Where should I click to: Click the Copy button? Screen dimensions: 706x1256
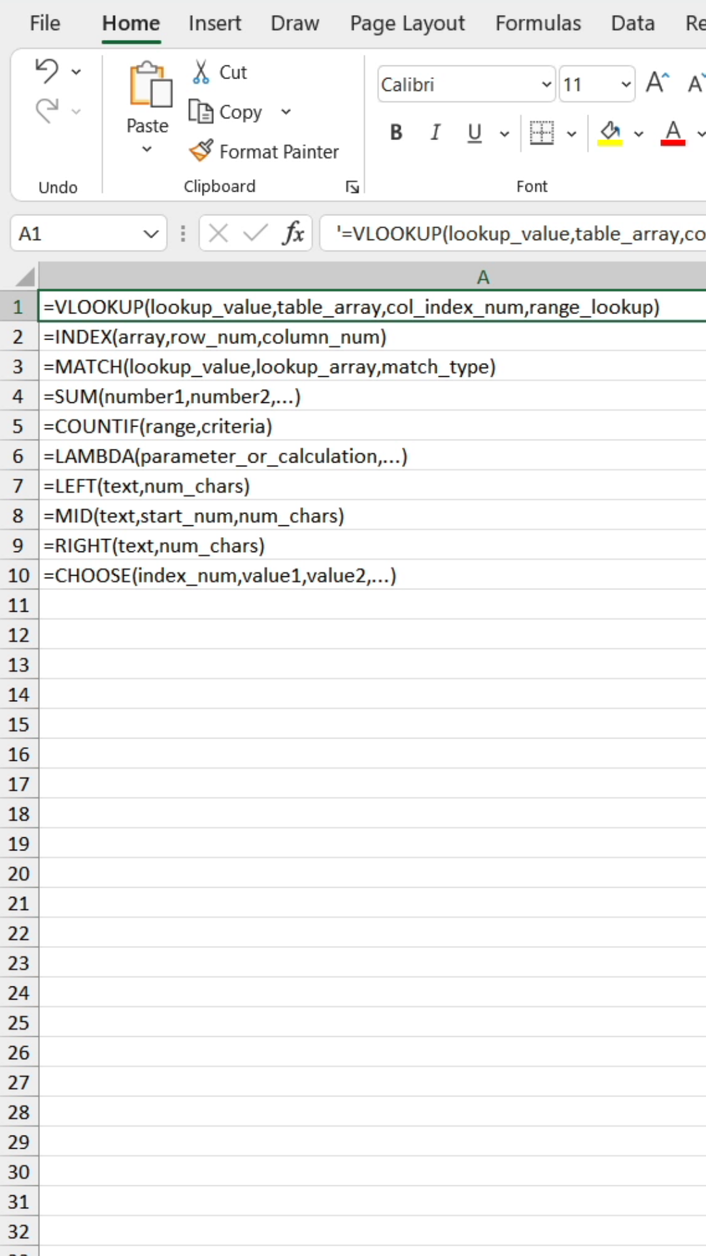[226, 112]
